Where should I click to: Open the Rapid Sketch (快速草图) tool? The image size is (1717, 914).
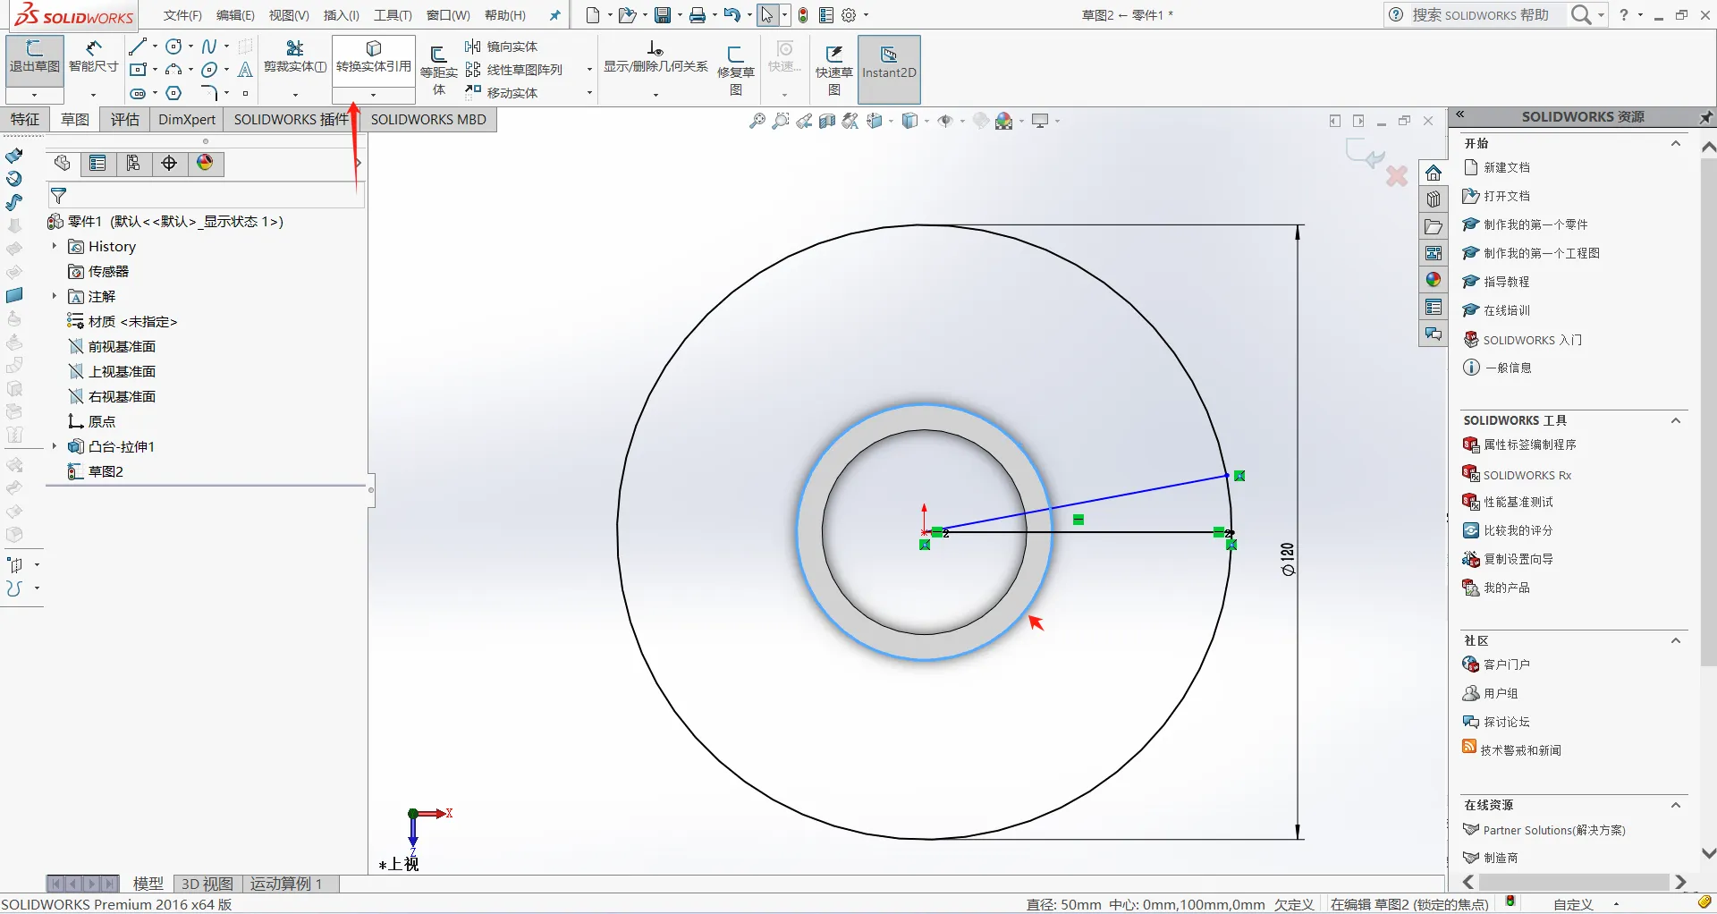point(833,70)
